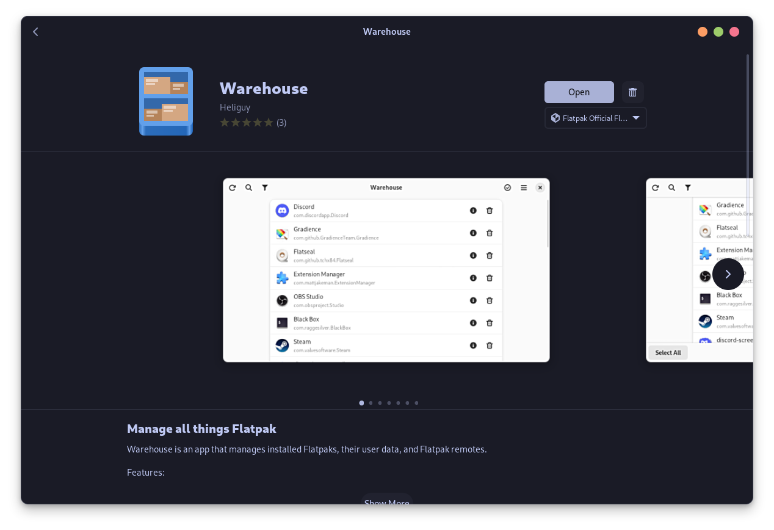Click the Heliguy developer name
Viewport: 774px width, 530px height.
(235, 107)
